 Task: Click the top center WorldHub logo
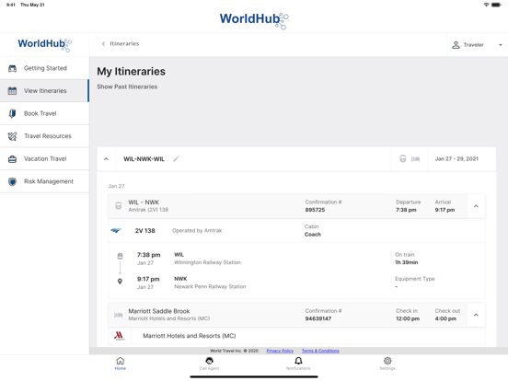[254, 20]
